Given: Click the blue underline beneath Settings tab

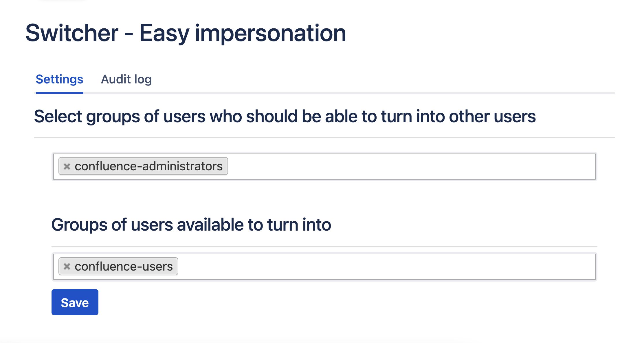Looking at the screenshot, I should (59, 93).
